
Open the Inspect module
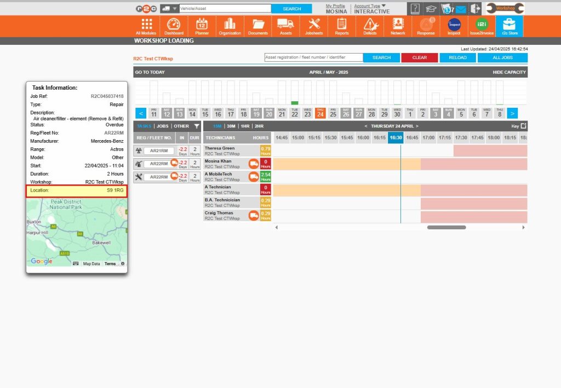point(454,26)
